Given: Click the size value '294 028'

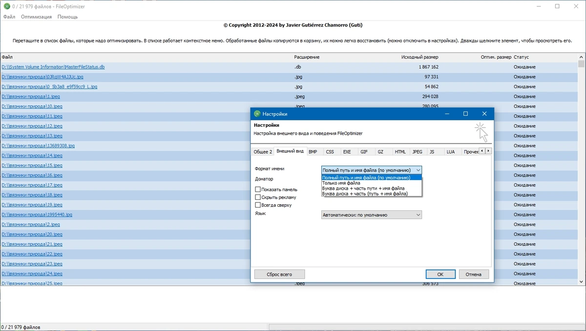Looking at the screenshot, I should (430, 97).
